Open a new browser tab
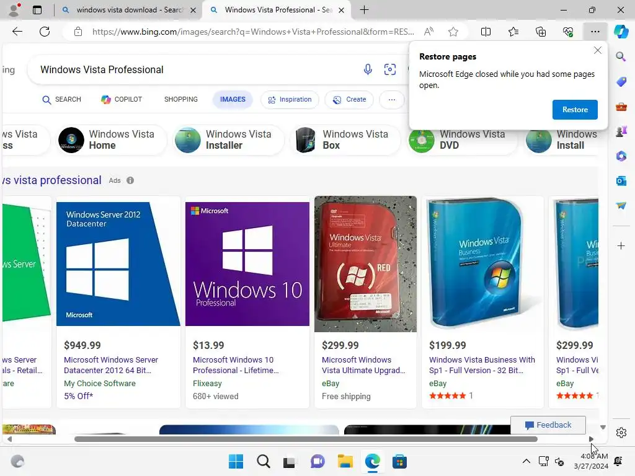Image resolution: width=635 pixels, height=476 pixels. point(364,10)
